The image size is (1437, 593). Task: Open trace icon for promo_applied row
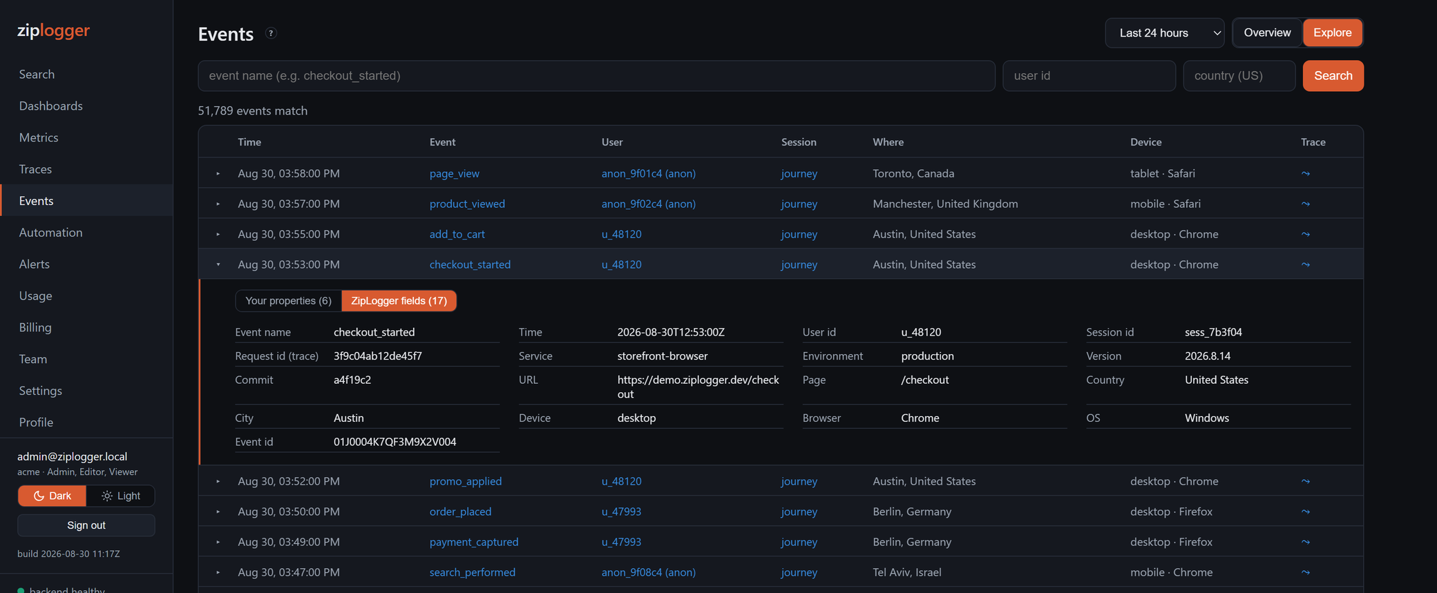[x=1305, y=481]
